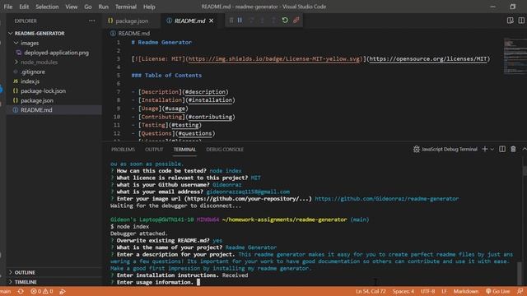
Task: Follow the #installation anchor link
Action: click(x=210, y=100)
